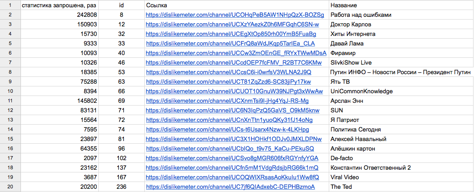This screenshot has width=474, height=192.
Task: Select the id cell with value 137
Action: pos(122,168)
